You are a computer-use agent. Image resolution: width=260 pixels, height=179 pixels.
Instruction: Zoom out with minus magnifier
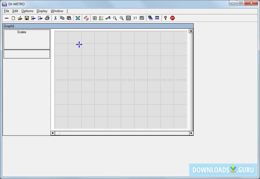115,18
